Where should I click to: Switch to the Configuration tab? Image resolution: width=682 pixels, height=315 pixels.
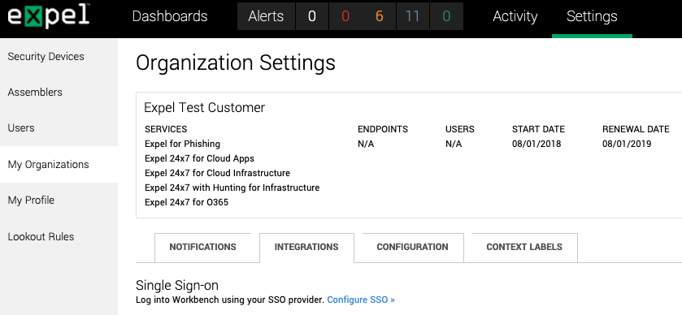tap(412, 248)
